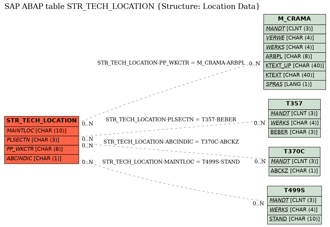The height and width of the screenshot is (227, 330).
Task: Click MANDT field in T357 table
Action: pyautogui.click(x=294, y=114)
